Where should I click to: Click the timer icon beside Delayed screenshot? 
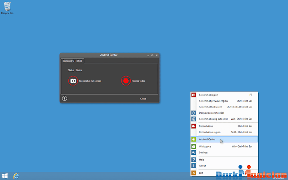point(193,113)
